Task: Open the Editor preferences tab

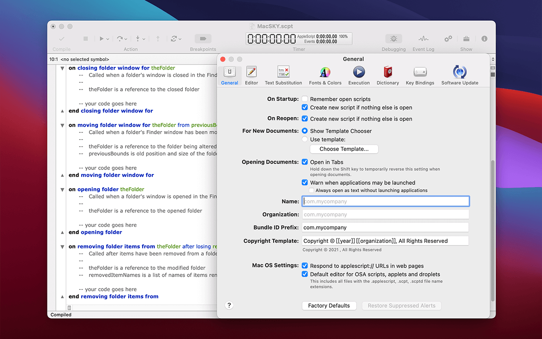Action: (x=252, y=76)
